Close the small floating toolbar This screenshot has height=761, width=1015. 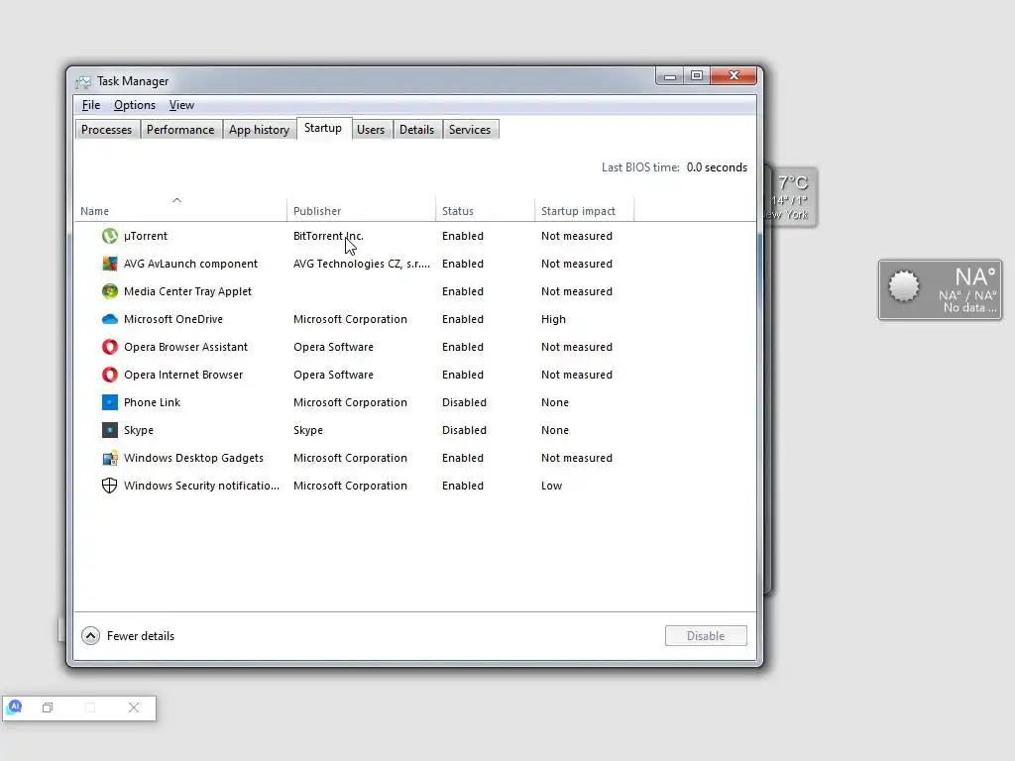click(134, 707)
